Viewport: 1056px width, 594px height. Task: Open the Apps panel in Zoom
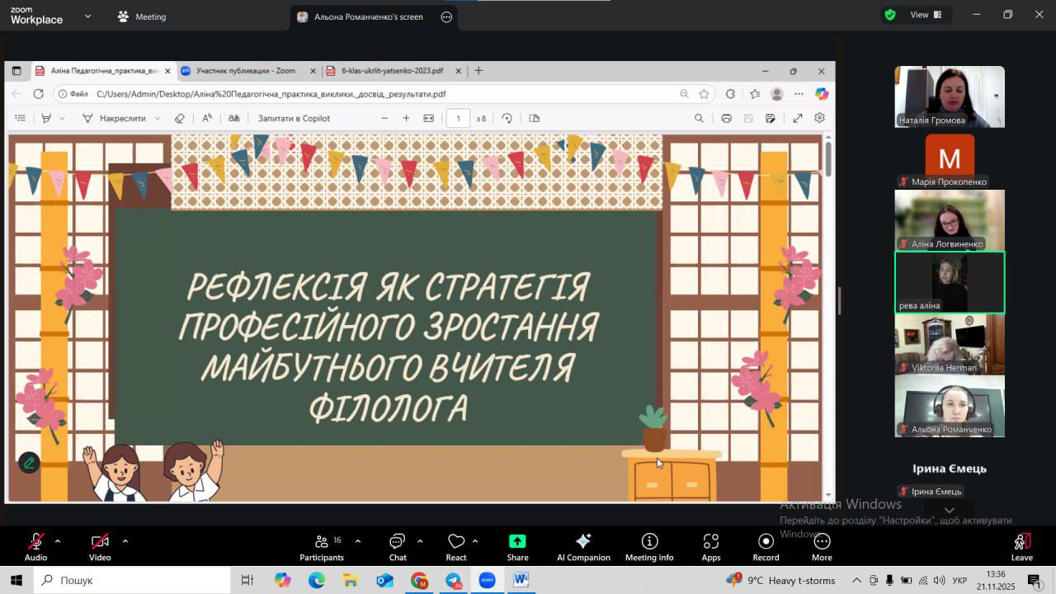(x=710, y=546)
